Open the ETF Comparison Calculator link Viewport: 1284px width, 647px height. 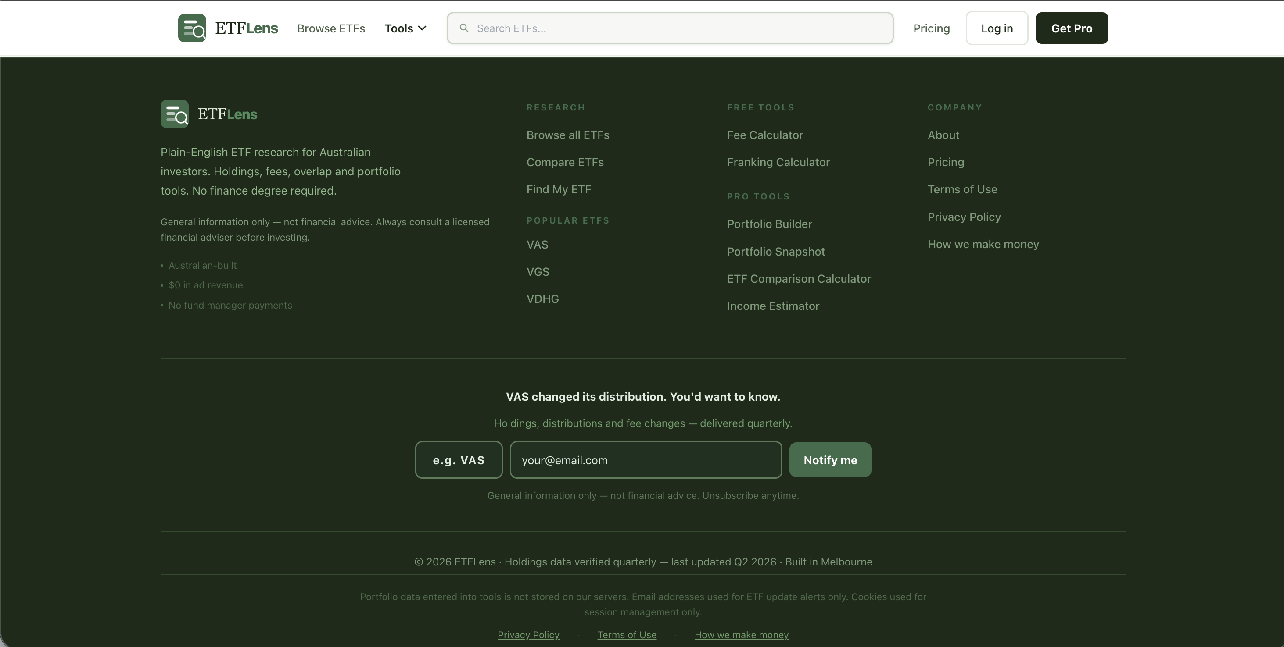(799, 279)
